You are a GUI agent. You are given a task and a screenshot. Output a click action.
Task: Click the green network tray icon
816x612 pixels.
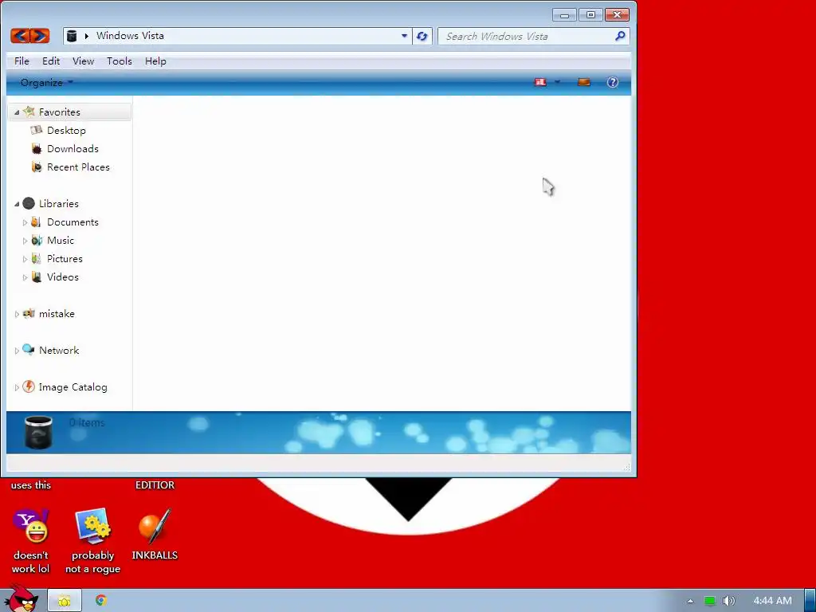[x=710, y=601]
